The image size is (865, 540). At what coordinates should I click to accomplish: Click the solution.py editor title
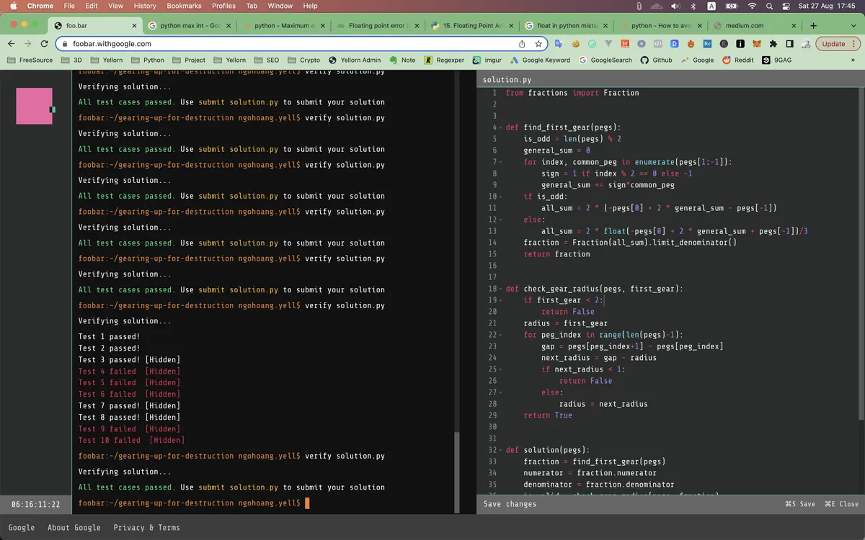pyautogui.click(x=507, y=79)
